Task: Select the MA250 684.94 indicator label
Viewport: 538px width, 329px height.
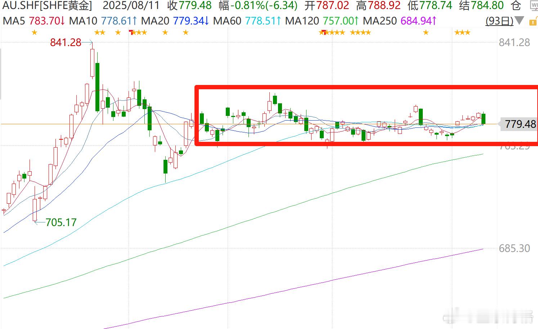Action: (400, 21)
